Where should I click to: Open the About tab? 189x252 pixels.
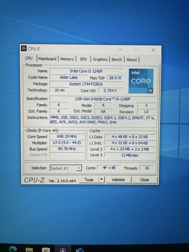point(132,60)
